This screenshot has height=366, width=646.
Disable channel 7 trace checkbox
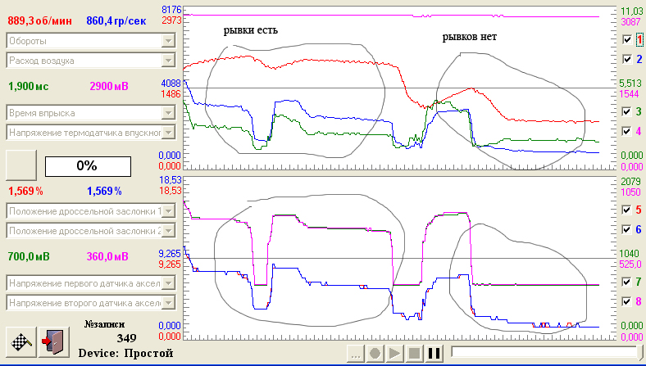(627, 282)
